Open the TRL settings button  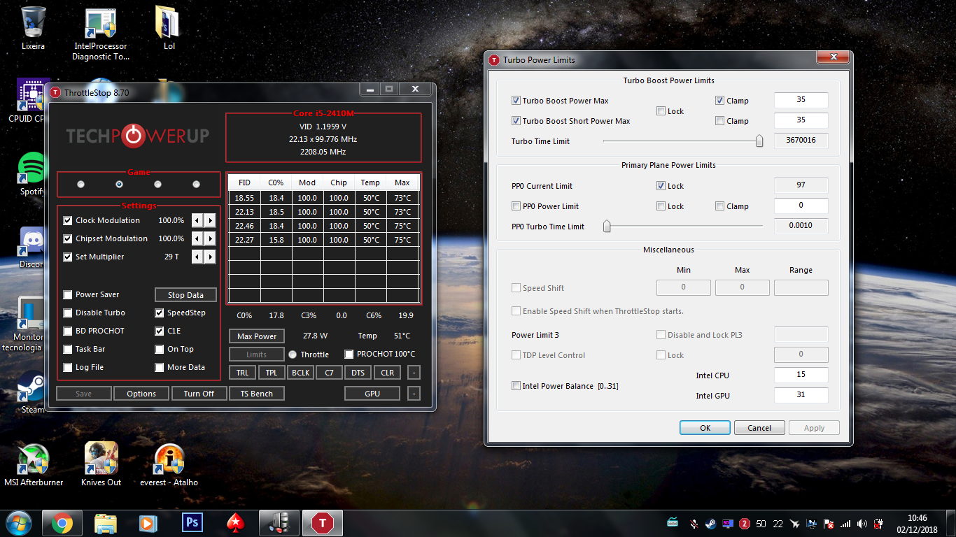(242, 373)
